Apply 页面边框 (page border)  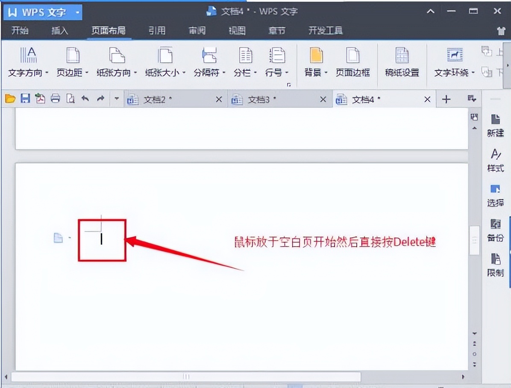point(353,62)
